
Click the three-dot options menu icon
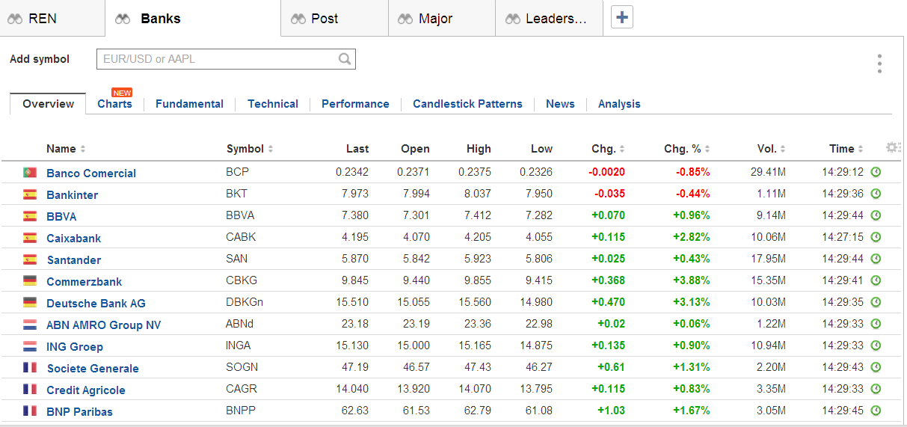point(879,64)
